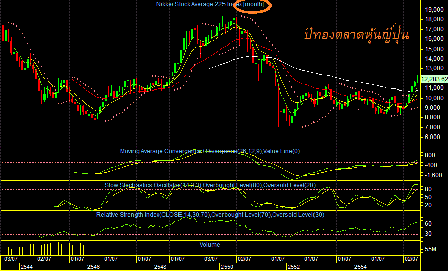The width and height of the screenshot is (448, 271).
Task: Select the 60 level on RSI axis
Action: [x=428, y=224]
